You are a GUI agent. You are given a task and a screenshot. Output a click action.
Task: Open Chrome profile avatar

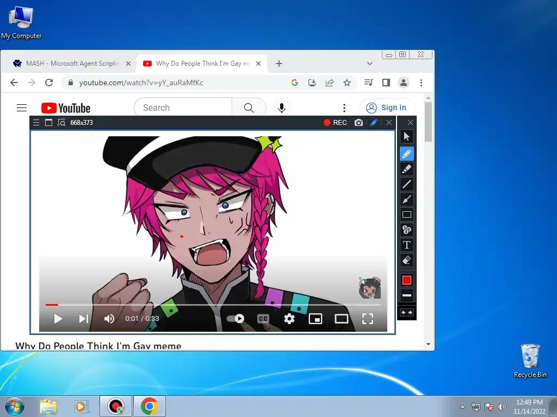click(x=404, y=83)
